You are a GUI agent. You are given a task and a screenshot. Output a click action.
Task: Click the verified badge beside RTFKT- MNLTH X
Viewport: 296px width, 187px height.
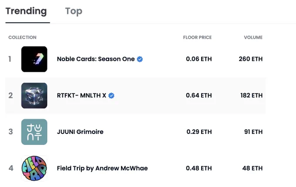tap(111, 96)
